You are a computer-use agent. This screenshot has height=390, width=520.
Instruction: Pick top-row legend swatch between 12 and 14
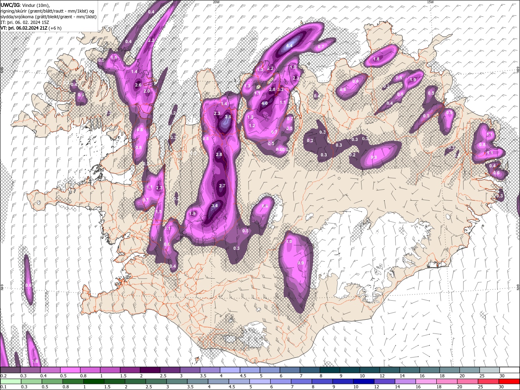click(x=389, y=370)
